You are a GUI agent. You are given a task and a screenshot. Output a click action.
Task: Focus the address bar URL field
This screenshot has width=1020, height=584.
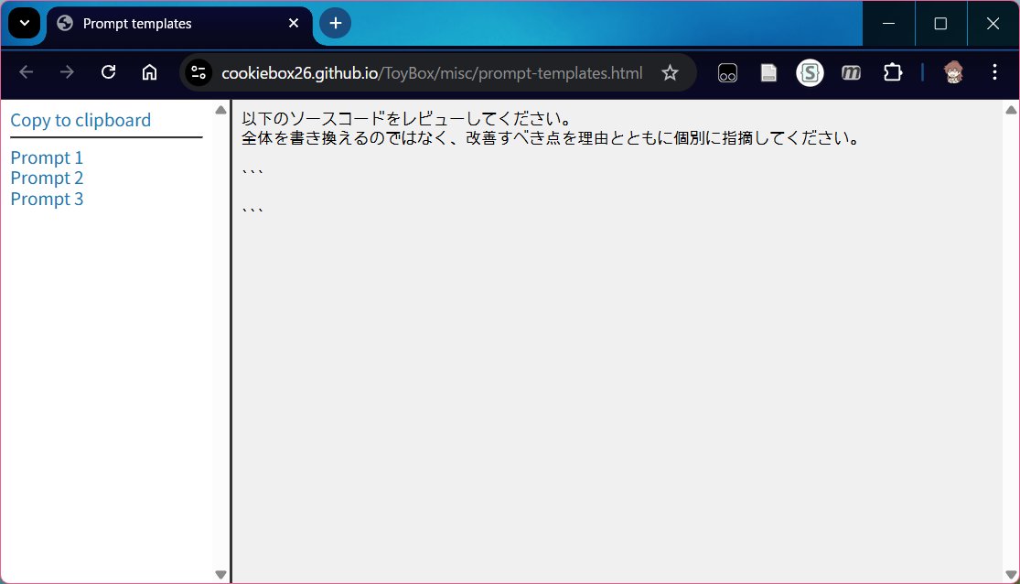tap(432, 73)
